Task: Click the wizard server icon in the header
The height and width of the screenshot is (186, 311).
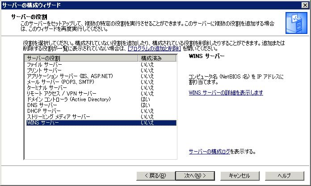Action: pyautogui.click(x=296, y=23)
